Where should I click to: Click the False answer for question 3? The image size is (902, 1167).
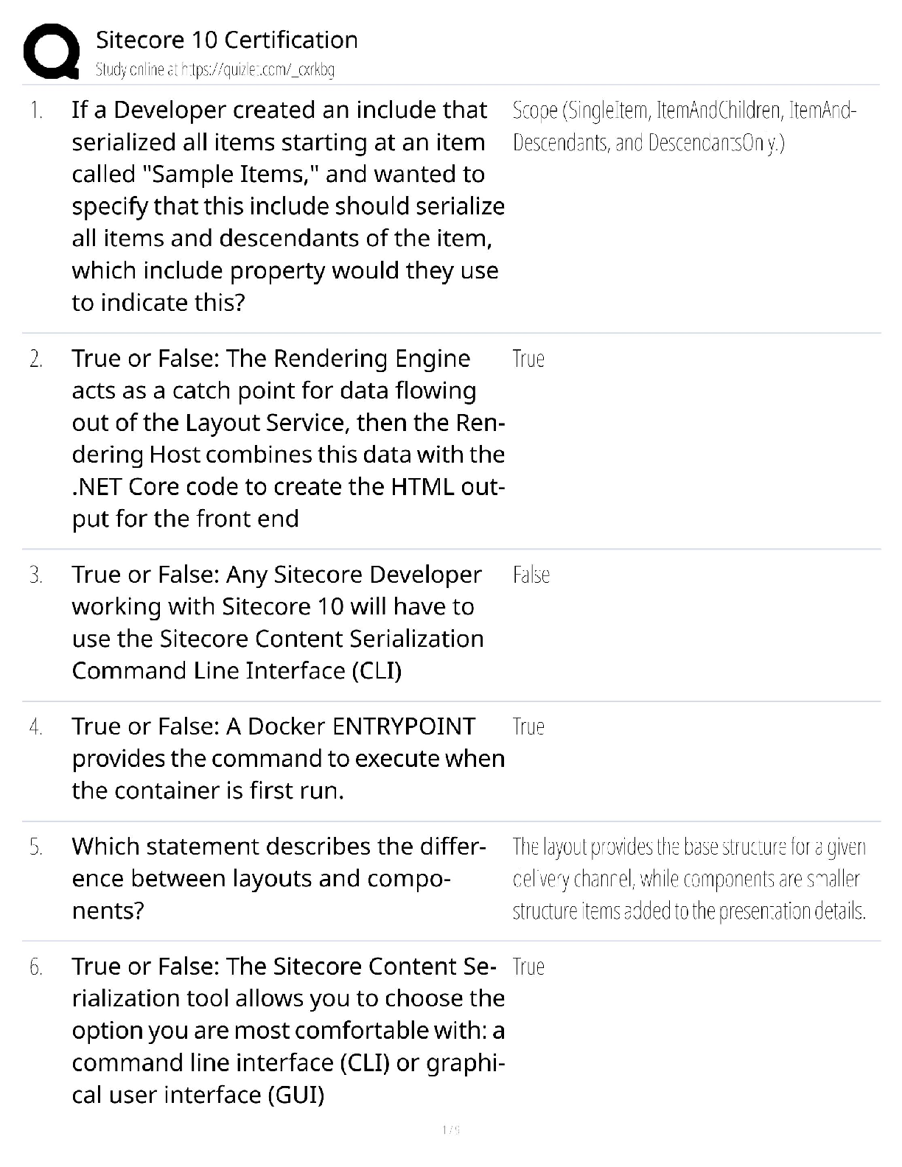(531, 575)
